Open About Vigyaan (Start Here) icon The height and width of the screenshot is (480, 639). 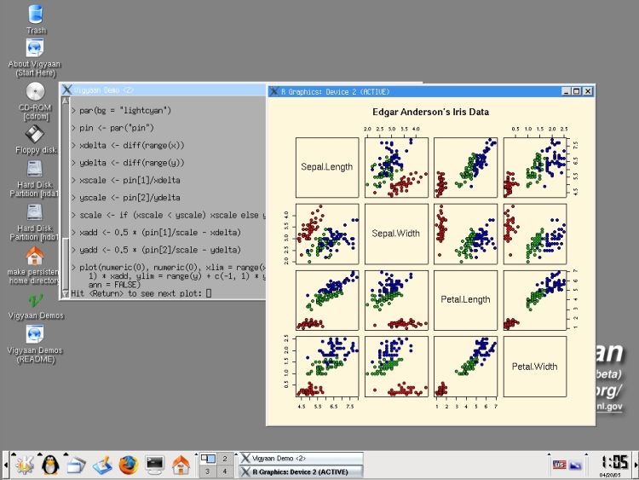click(35, 49)
